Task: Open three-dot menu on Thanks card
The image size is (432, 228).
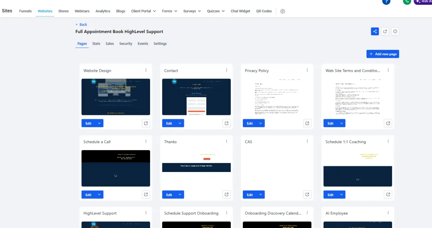Action: coord(226,141)
